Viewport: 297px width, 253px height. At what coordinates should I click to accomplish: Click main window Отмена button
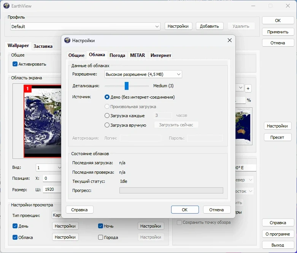coord(278,43)
